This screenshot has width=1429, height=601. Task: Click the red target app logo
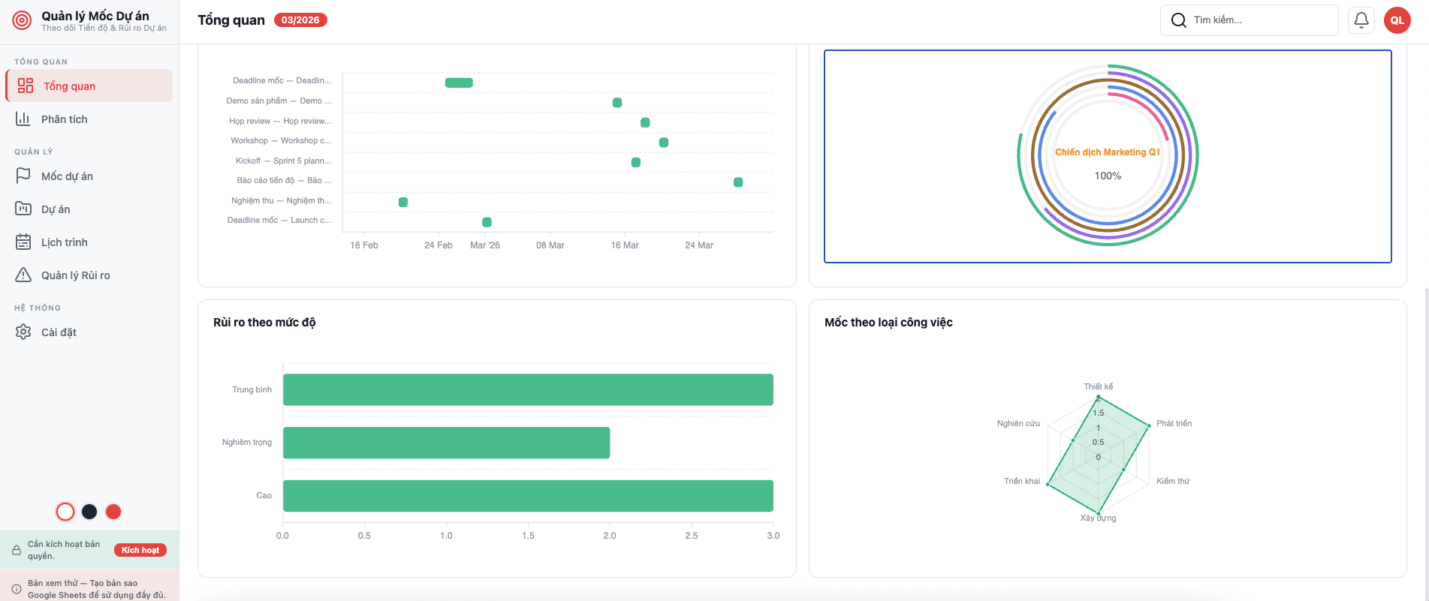22,21
